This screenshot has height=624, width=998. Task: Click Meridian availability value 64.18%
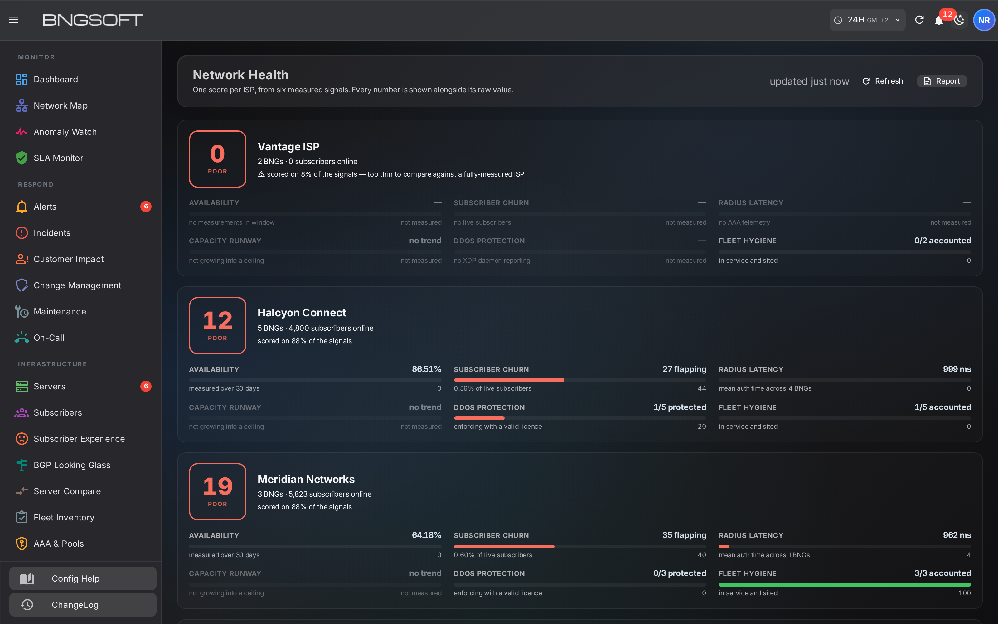coord(426,535)
